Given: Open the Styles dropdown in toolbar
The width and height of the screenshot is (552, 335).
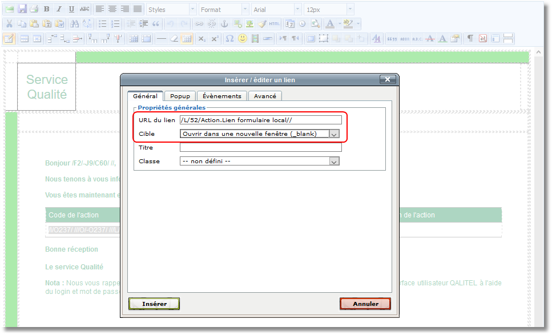Looking at the screenshot, I should point(170,9).
